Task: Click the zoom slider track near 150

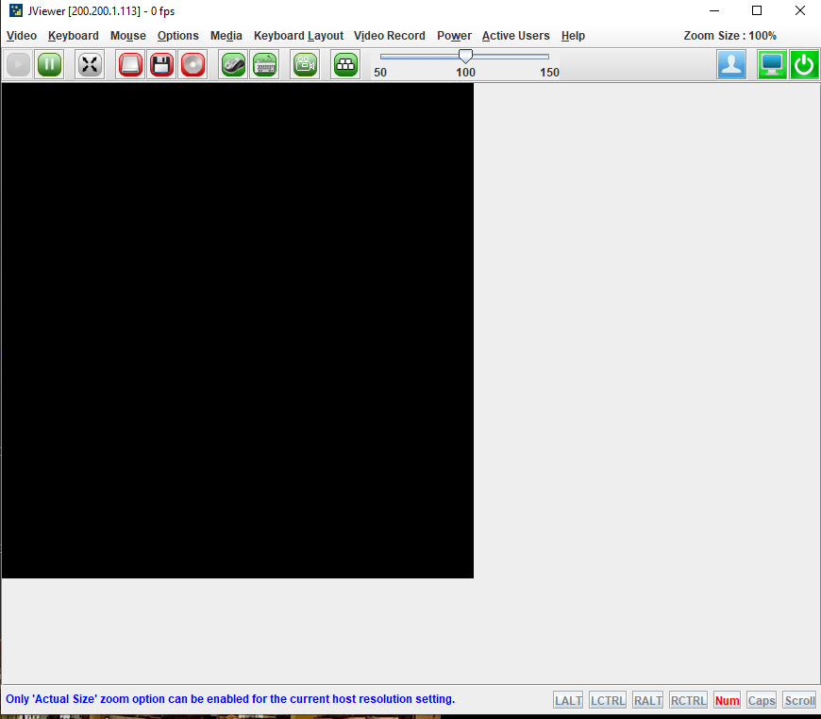Action: [546, 57]
